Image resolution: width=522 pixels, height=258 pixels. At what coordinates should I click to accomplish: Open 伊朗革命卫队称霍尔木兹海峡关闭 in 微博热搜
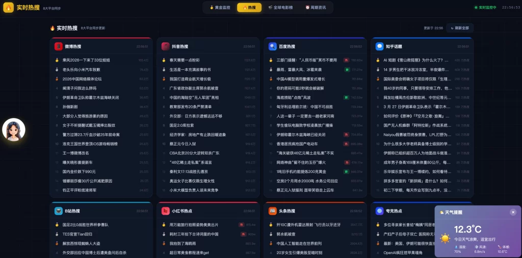91,97
